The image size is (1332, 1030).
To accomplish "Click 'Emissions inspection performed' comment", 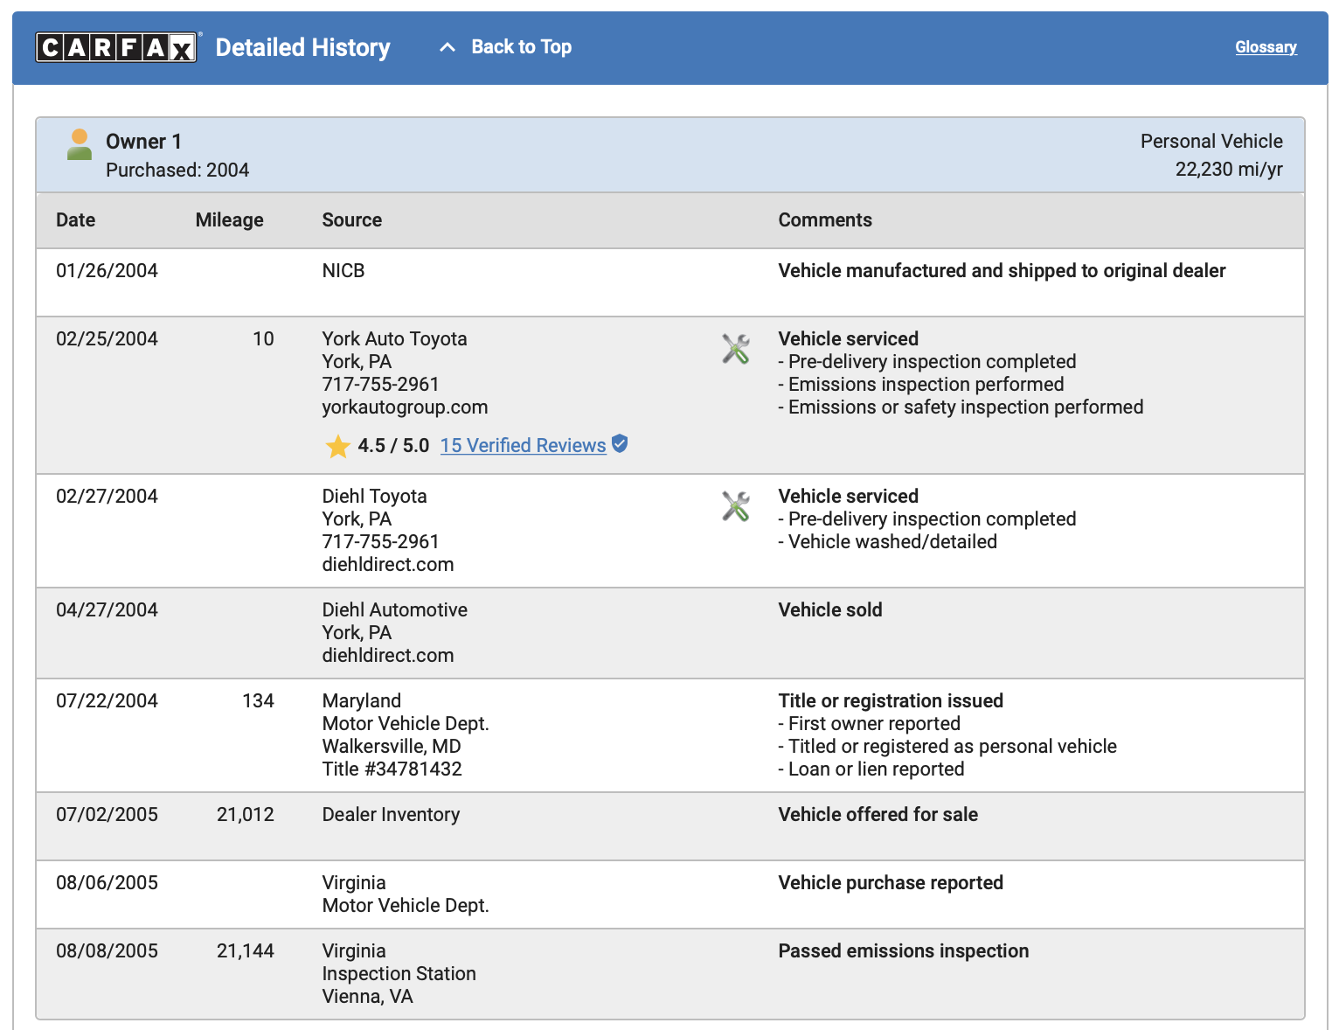I will tap(921, 385).
